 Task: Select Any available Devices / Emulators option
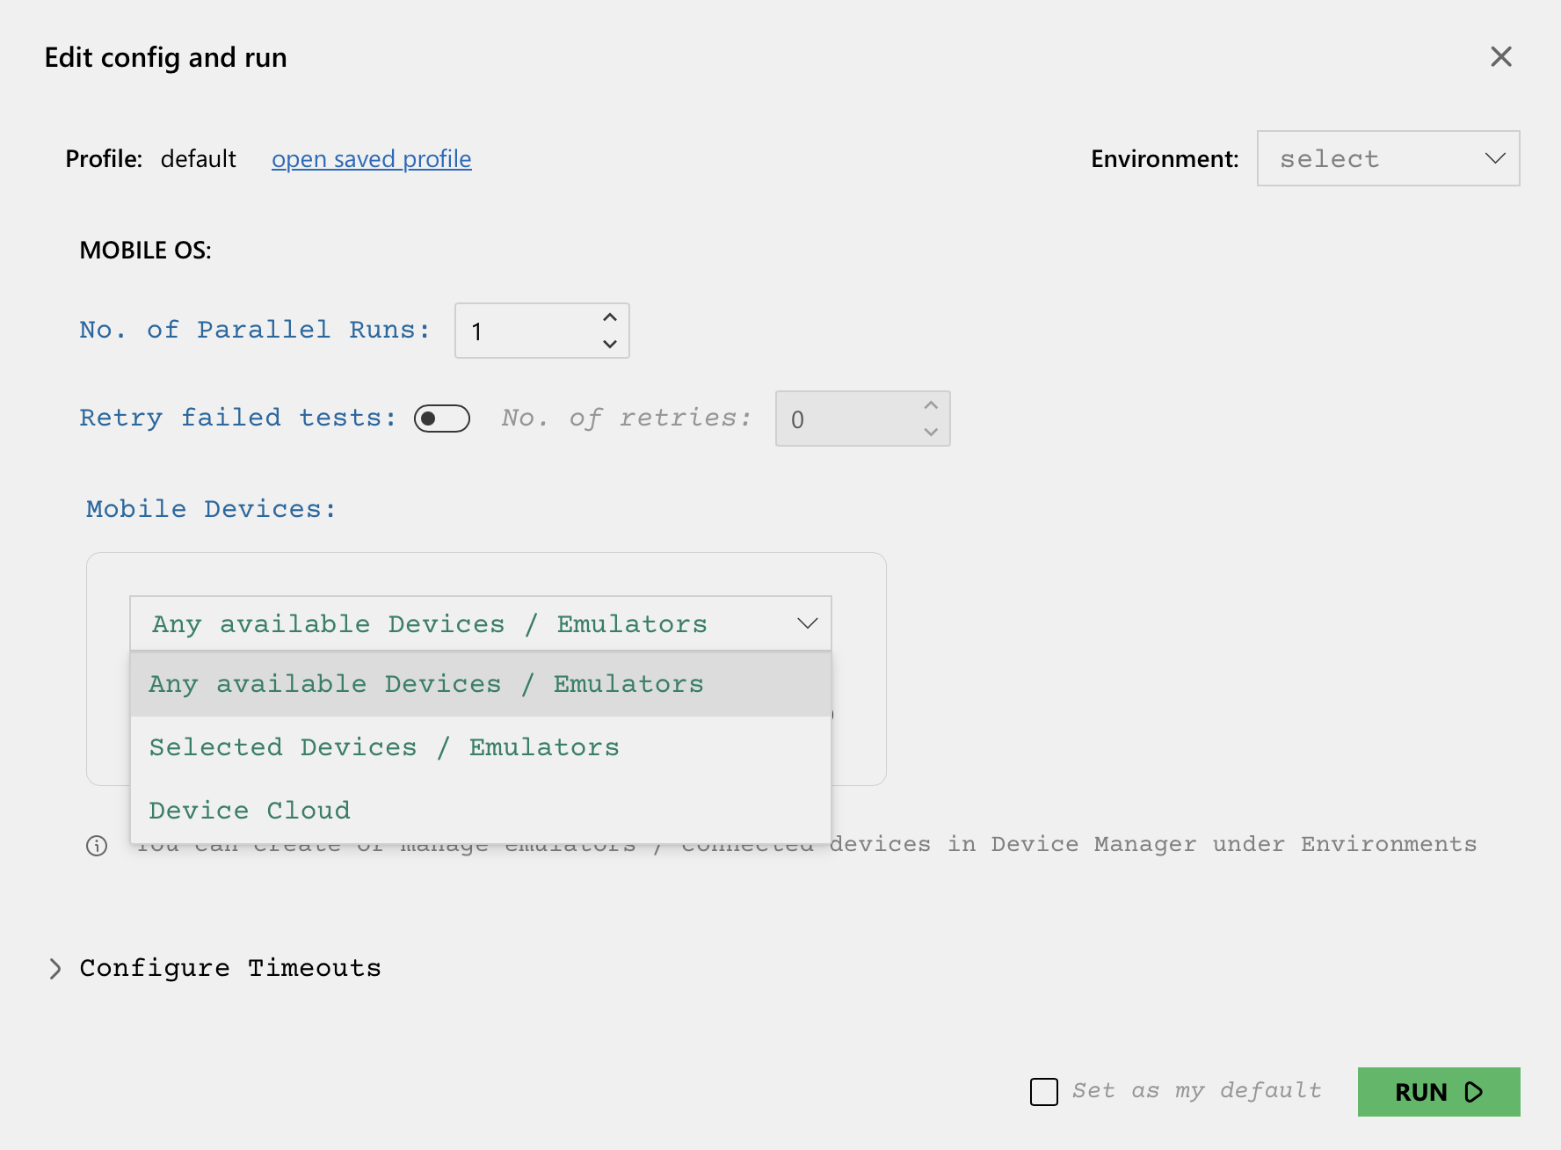coord(426,683)
